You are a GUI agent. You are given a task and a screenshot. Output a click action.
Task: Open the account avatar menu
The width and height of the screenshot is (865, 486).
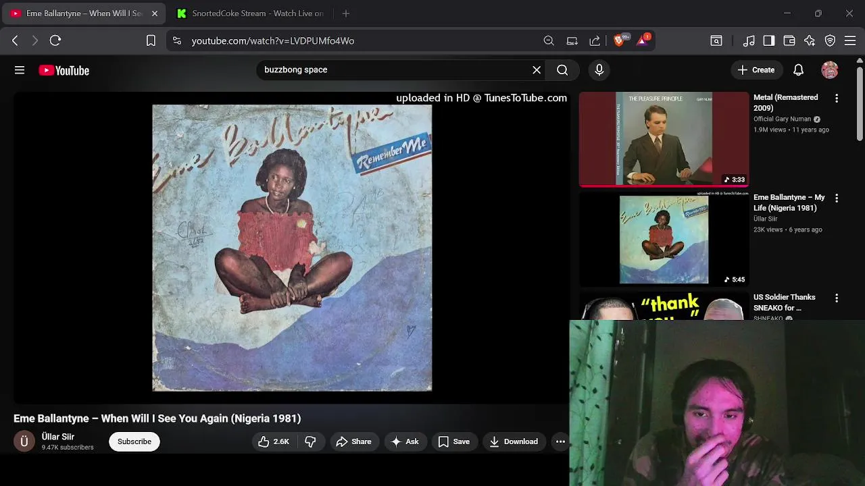coord(830,70)
